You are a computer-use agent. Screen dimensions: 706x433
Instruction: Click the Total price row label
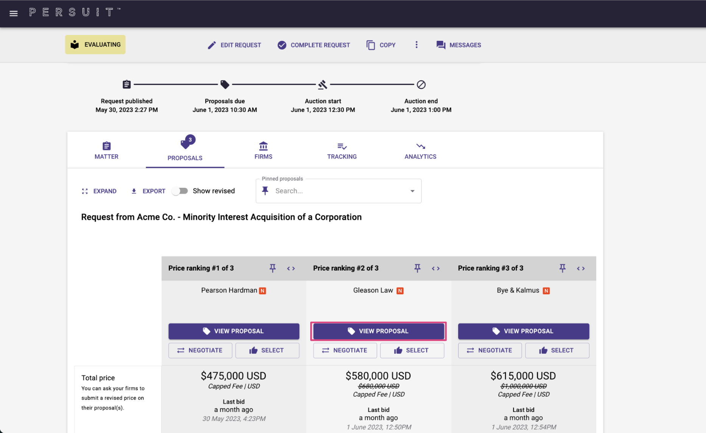[98, 378]
